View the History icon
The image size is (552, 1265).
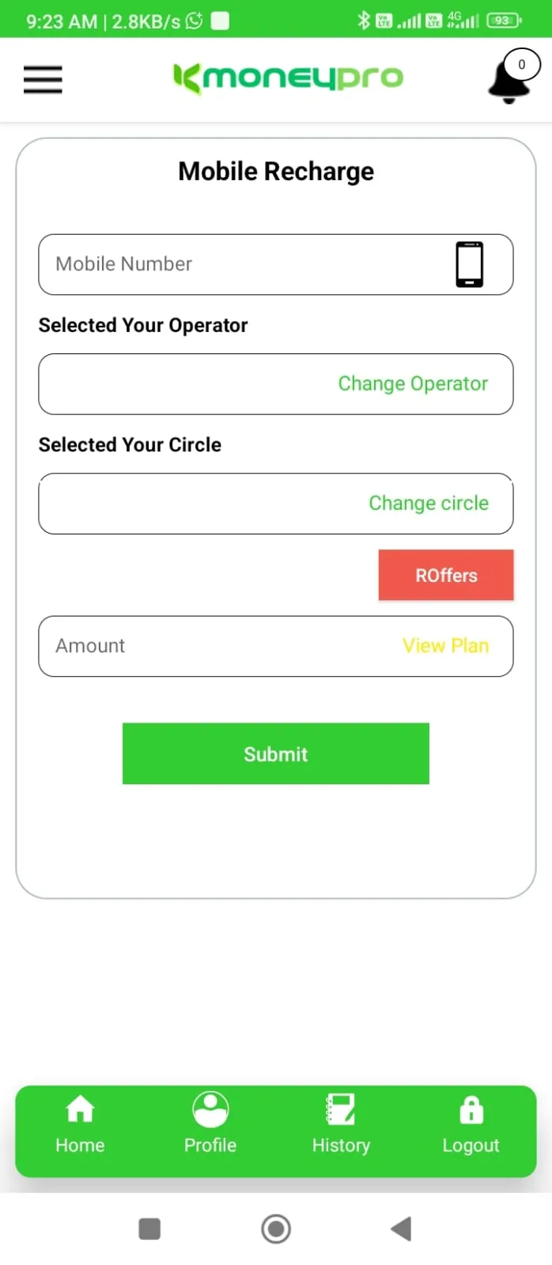(340, 1109)
